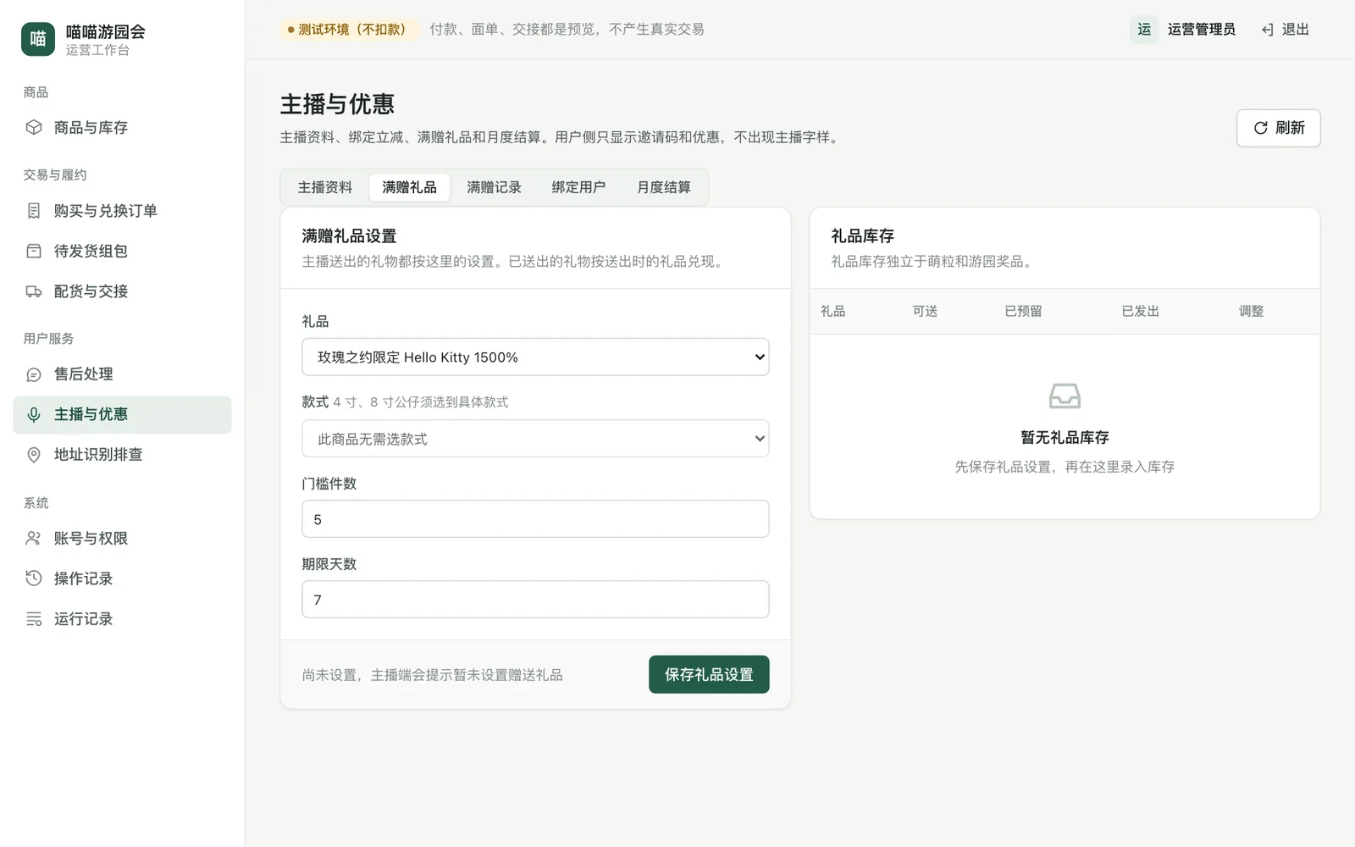The height and width of the screenshot is (847, 1355).
Task: Click the 满赠礼品设置 card title
Action: click(349, 236)
